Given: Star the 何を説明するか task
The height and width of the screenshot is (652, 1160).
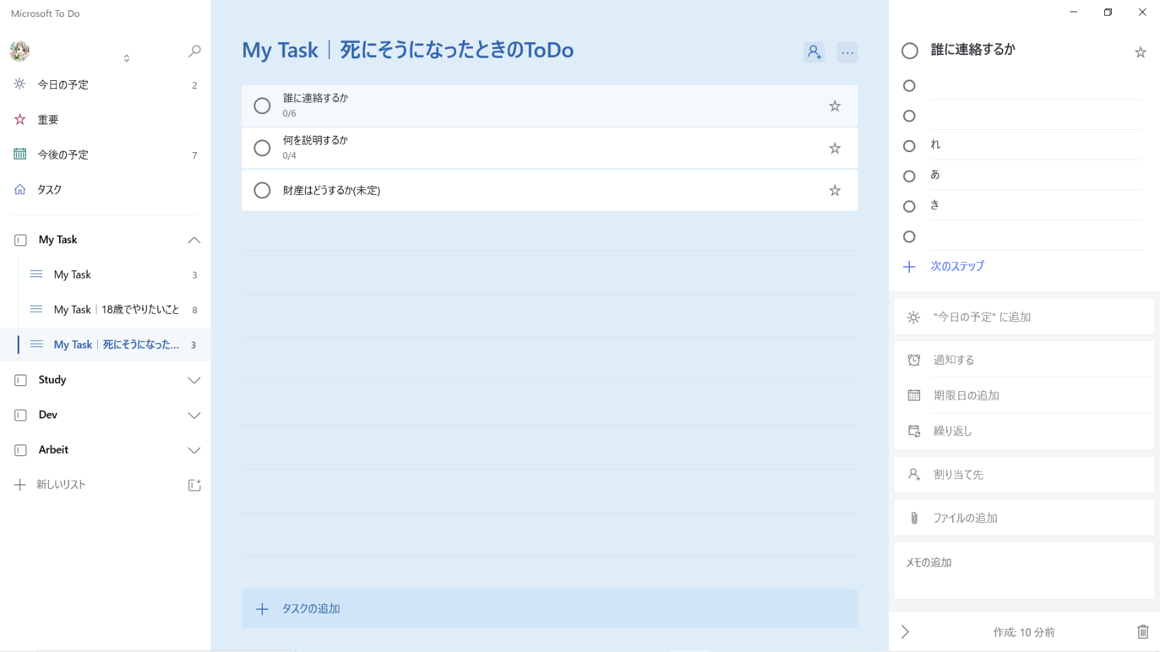Looking at the screenshot, I should click(x=834, y=148).
